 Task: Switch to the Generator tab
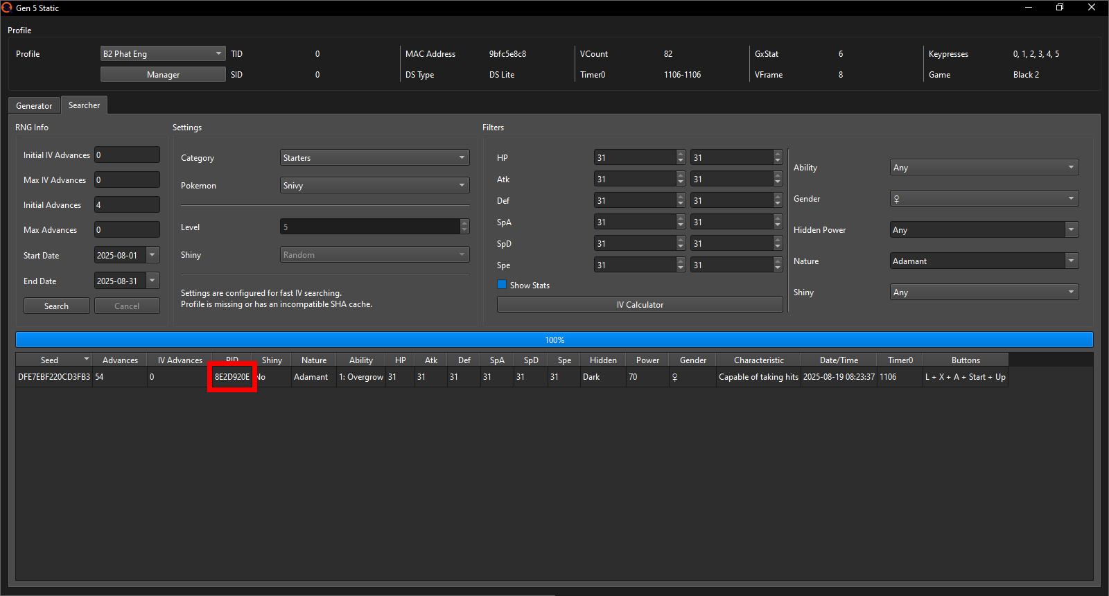[34, 106]
